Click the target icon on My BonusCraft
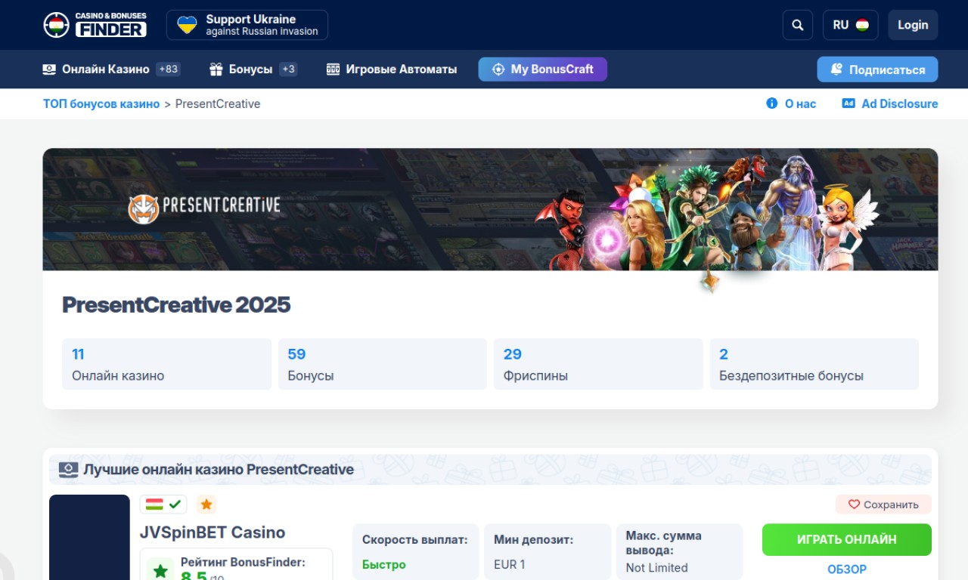This screenshot has height=580, width=968. click(x=498, y=69)
